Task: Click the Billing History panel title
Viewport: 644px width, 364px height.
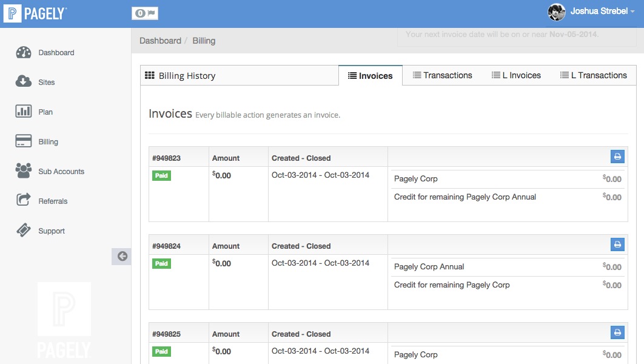Action: click(187, 76)
